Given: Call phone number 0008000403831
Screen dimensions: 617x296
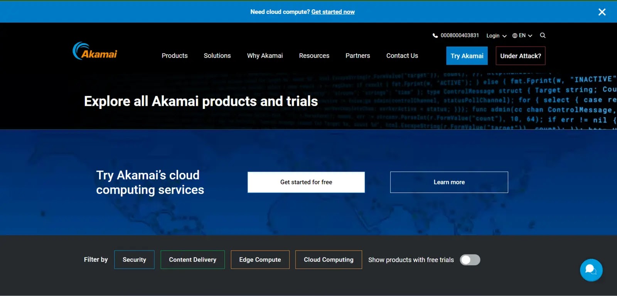Looking at the screenshot, I should coord(460,35).
